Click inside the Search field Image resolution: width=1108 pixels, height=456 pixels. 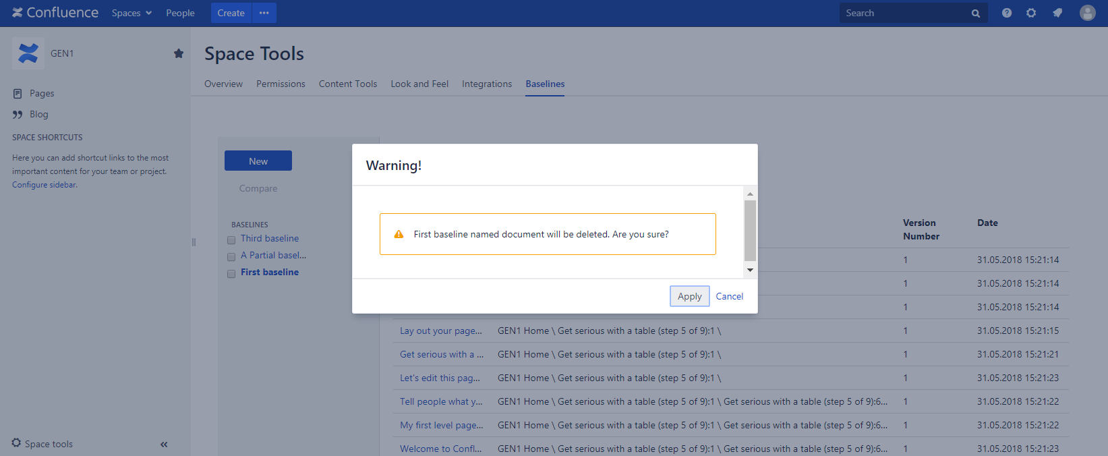point(904,13)
